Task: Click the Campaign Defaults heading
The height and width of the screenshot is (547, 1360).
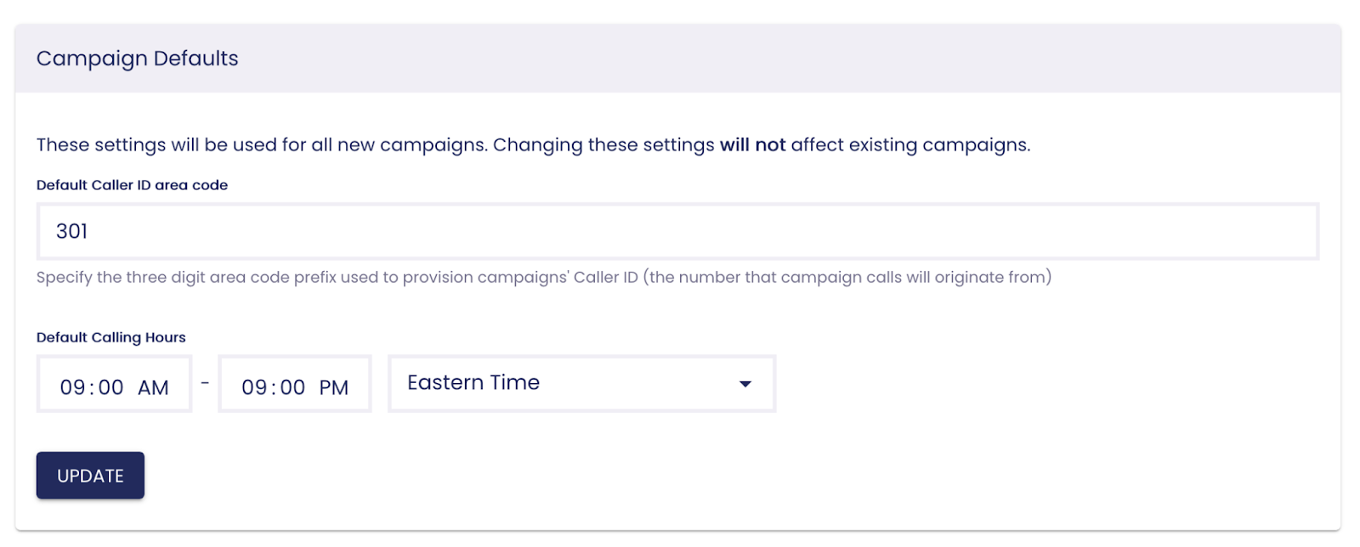Action: point(137,59)
